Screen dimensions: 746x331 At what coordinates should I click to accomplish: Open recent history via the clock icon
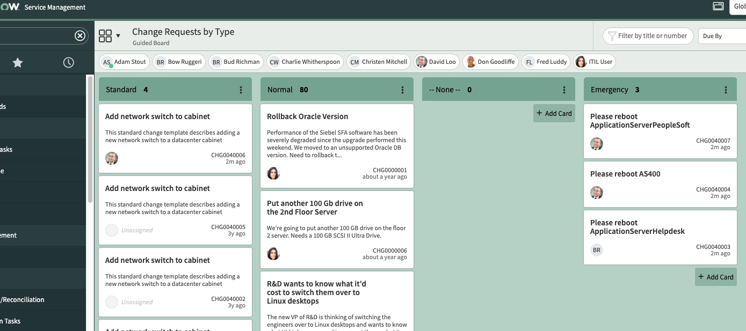(x=68, y=62)
